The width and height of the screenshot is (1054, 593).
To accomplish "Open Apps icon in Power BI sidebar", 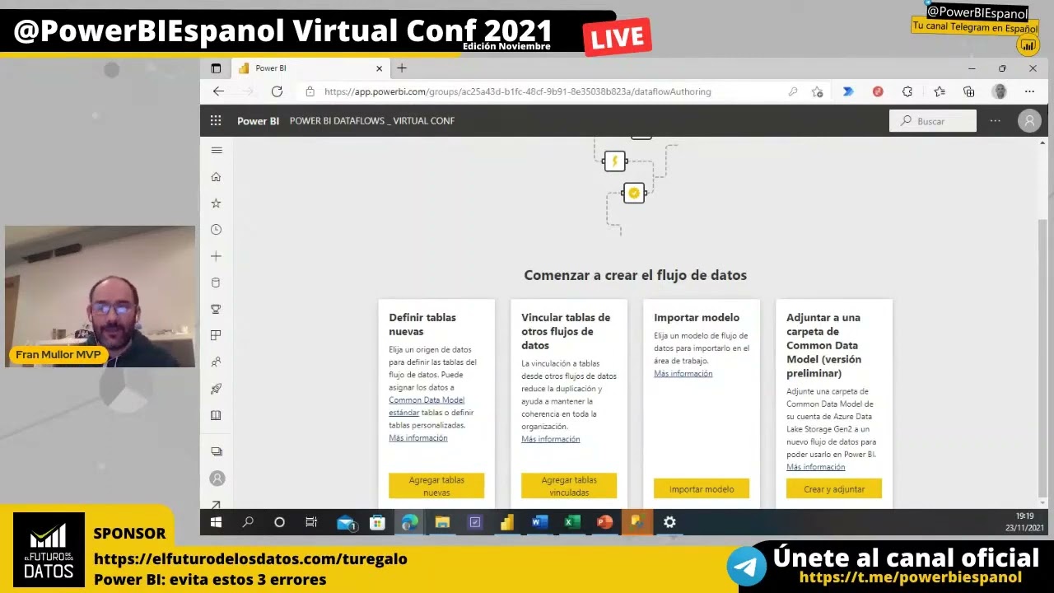I will (x=216, y=335).
